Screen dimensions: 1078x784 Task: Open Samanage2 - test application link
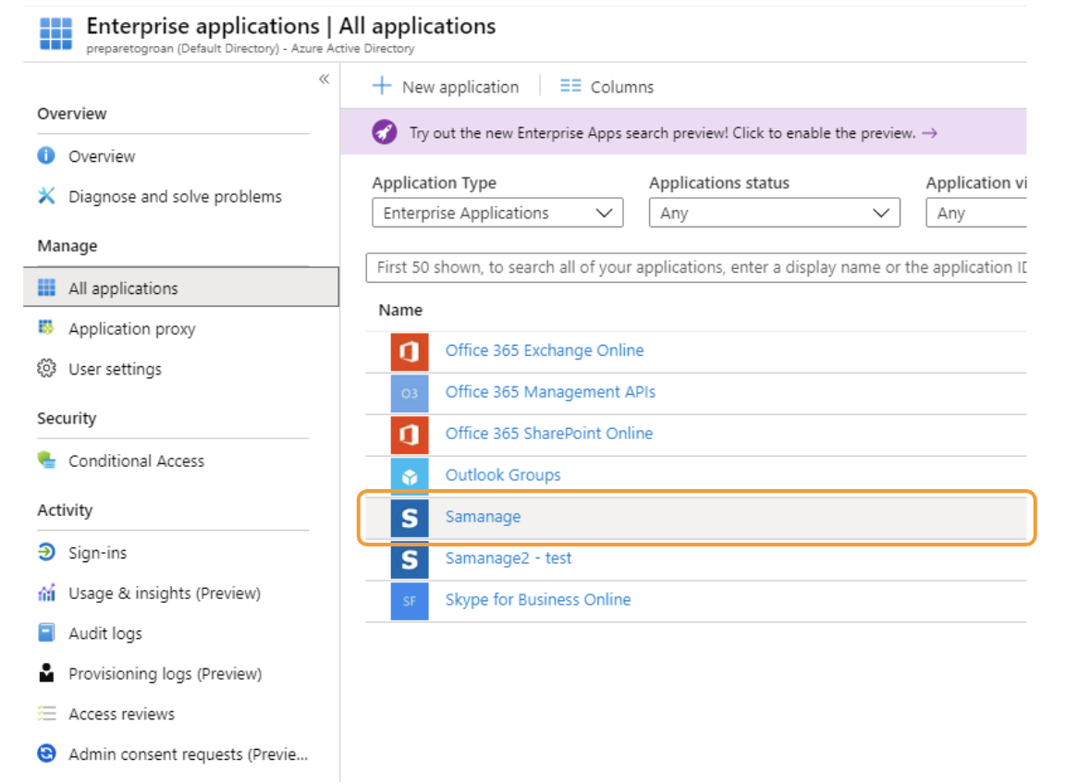(x=508, y=557)
